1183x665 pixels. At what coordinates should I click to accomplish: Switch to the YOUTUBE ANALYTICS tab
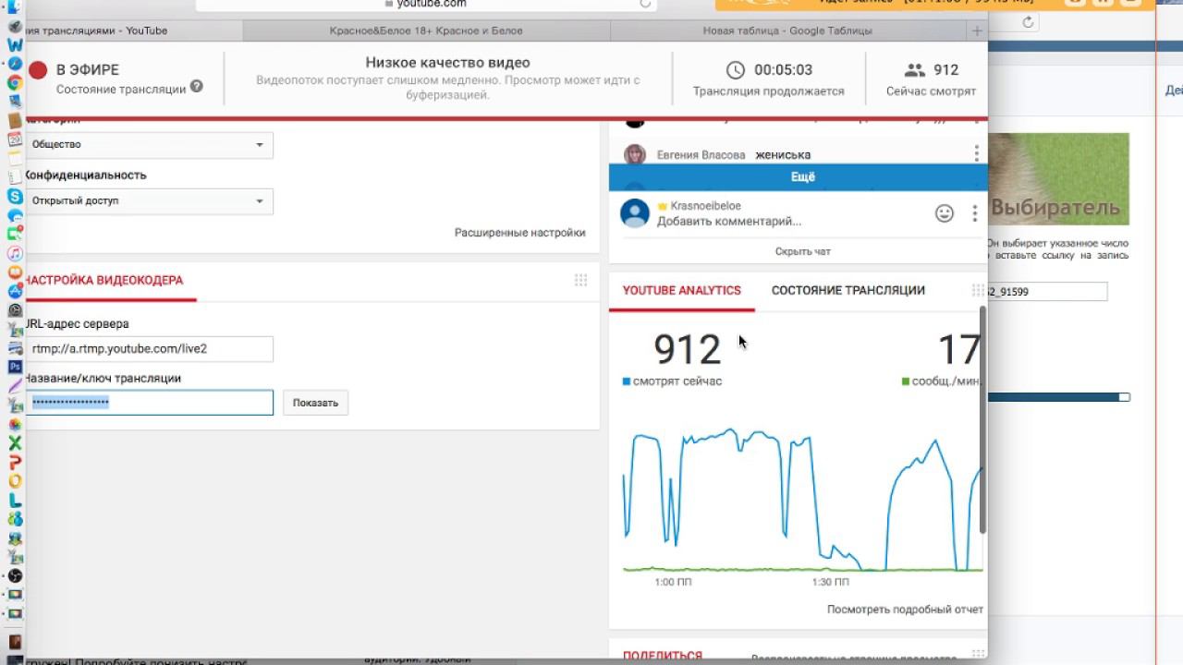tap(682, 290)
